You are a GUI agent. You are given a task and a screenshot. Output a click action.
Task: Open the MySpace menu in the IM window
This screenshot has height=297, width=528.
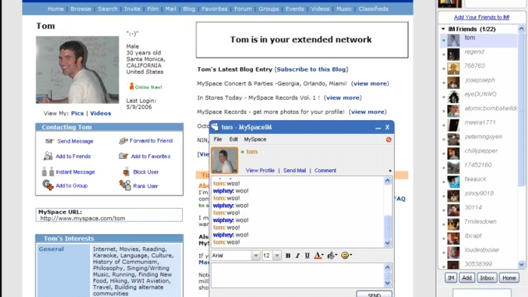pos(255,139)
